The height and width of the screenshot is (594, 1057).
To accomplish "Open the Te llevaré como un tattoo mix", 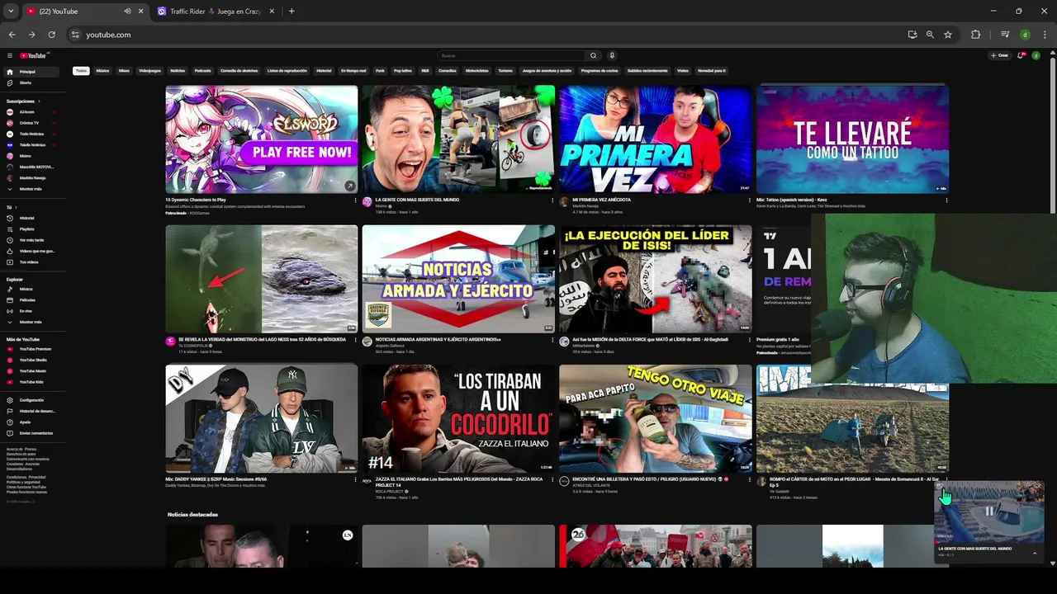I will tap(852, 139).
